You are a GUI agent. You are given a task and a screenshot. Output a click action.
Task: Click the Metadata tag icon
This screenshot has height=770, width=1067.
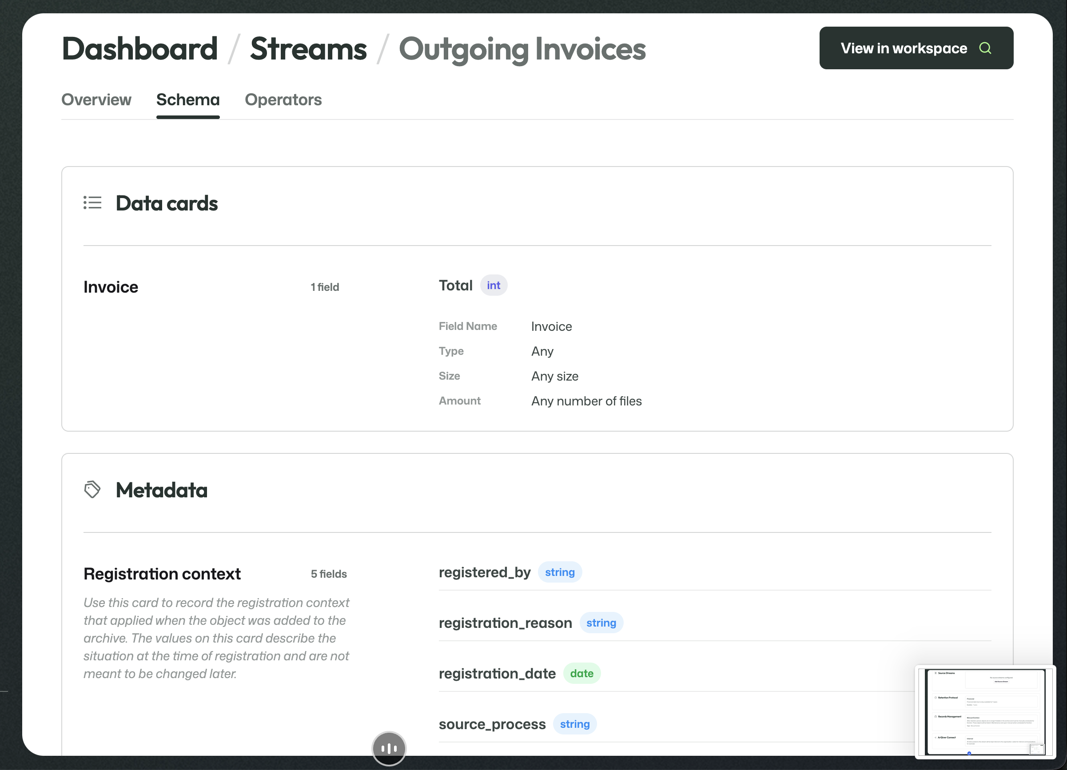(92, 489)
